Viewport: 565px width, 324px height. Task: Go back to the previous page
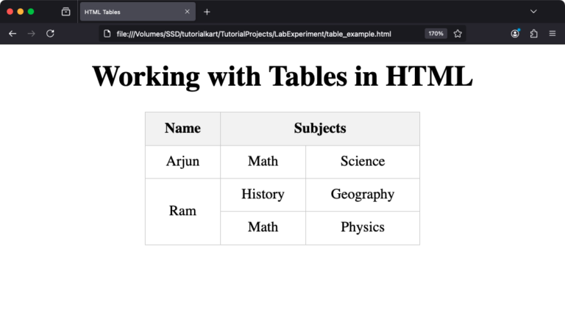point(13,34)
